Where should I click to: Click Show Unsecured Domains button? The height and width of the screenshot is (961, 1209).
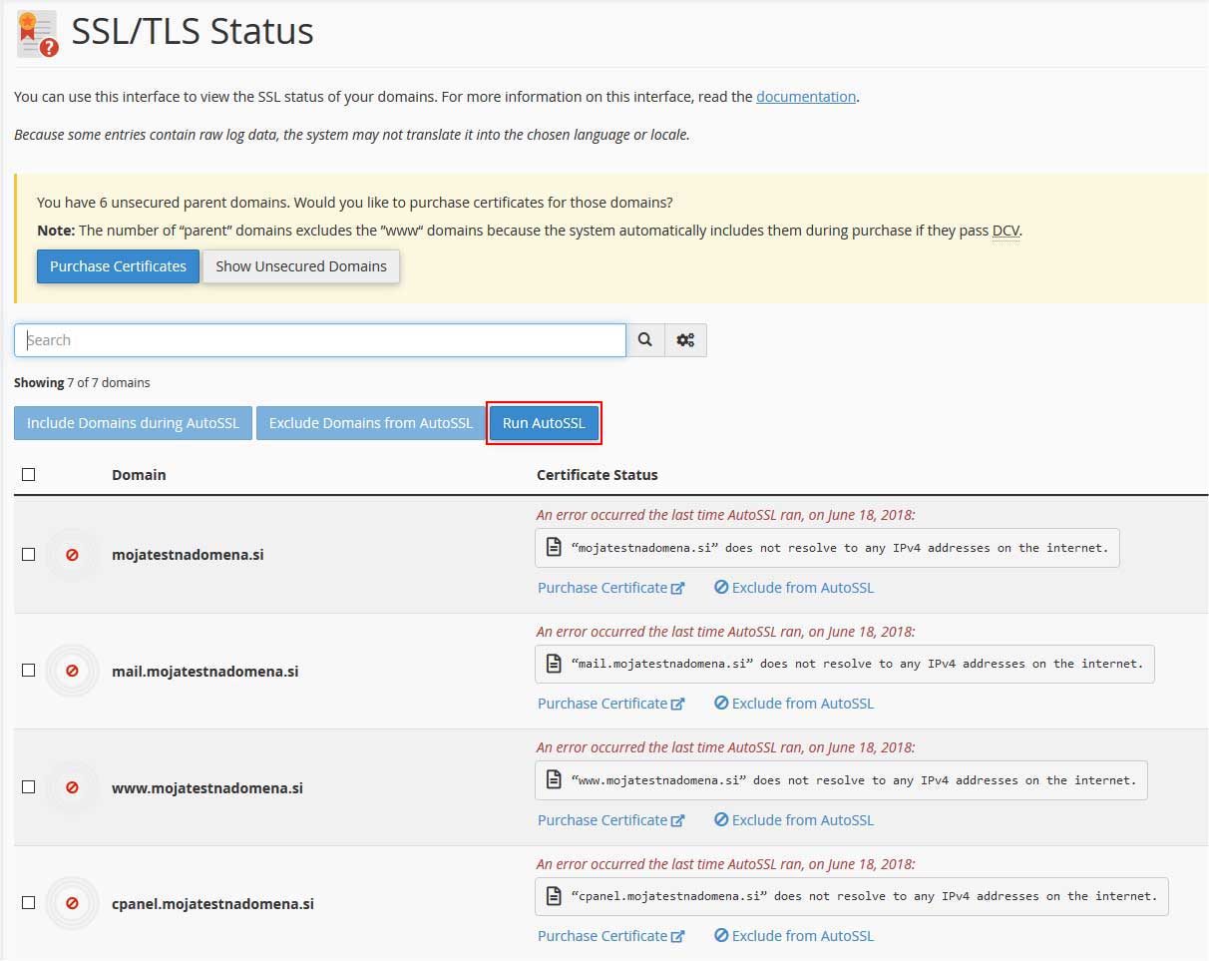click(x=301, y=266)
